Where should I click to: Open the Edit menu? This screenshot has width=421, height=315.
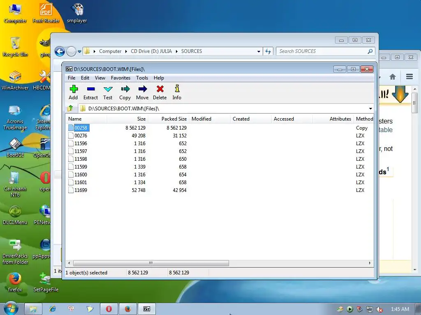[x=85, y=78]
